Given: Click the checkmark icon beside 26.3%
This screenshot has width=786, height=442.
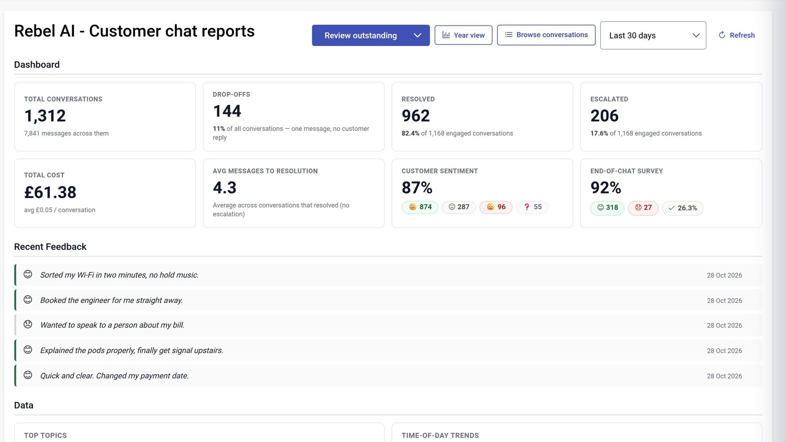Looking at the screenshot, I should pyautogui.click(x=671, y=208).
